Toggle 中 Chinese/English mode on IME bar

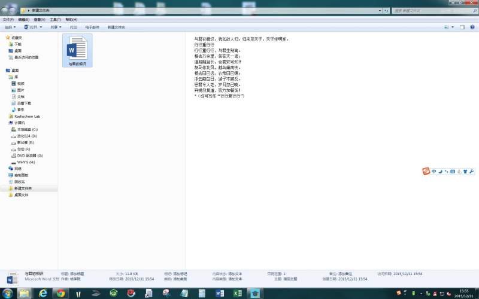[433, 172]
